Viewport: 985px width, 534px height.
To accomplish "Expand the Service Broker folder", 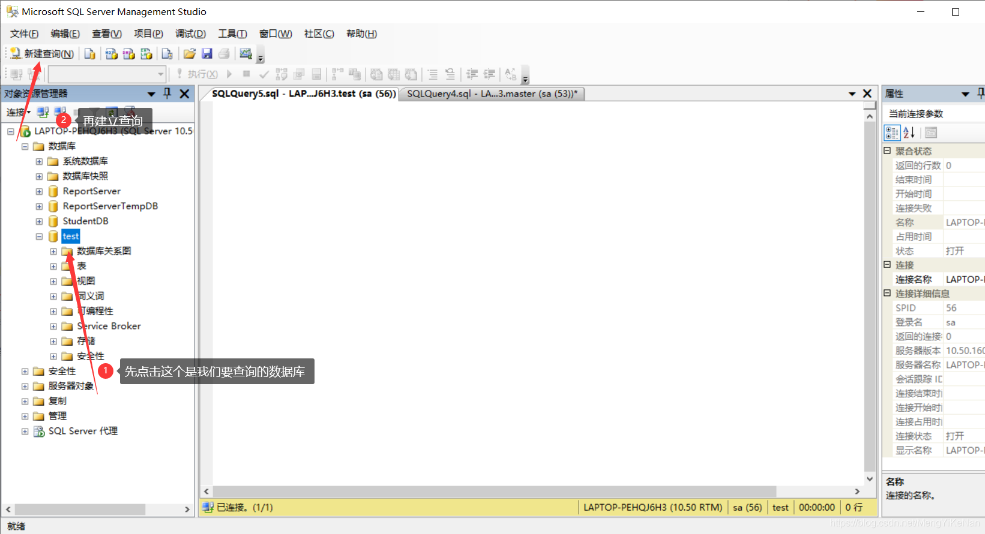I will coord(53,326).
